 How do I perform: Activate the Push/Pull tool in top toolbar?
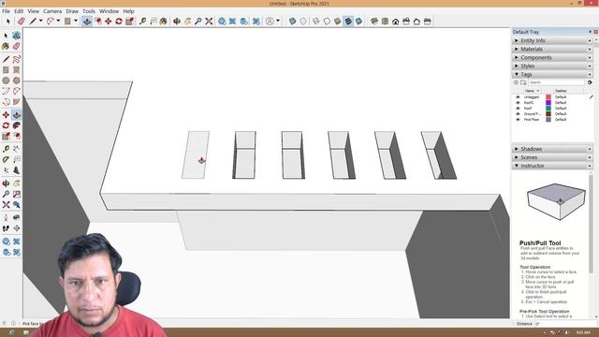tap(87, 22)
